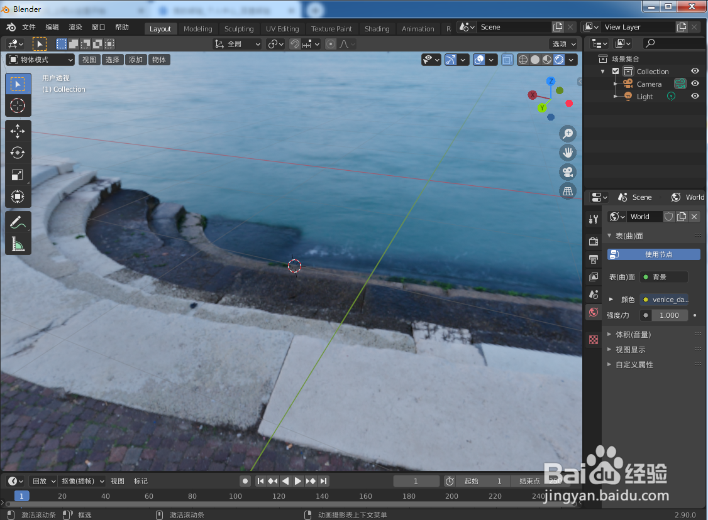
Task: Set the 3D cursor with the Cursor tool
Action: pyautogui.click(x=18, y=106)
